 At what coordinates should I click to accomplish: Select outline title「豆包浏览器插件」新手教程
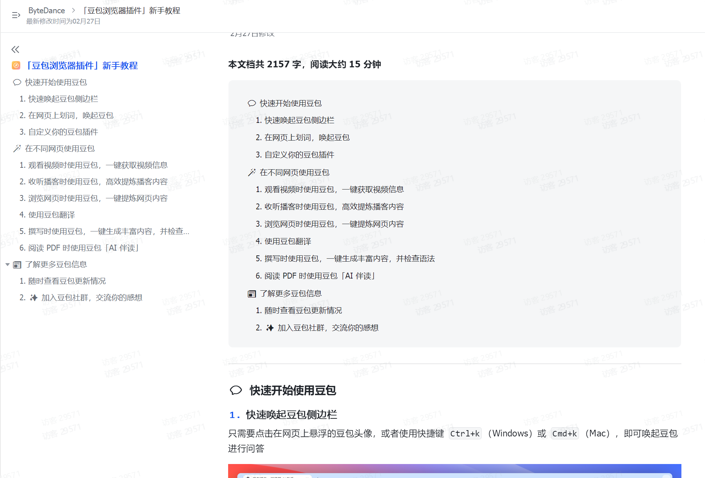coord(81,65)
